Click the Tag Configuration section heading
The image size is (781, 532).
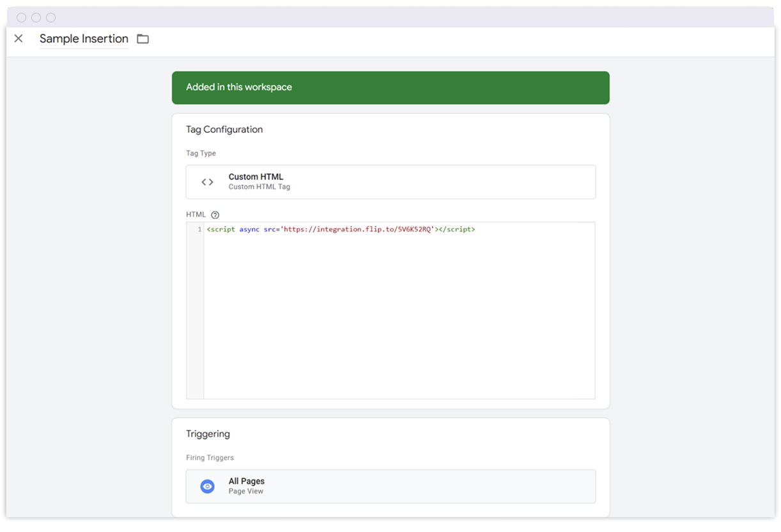coord(224,129)
